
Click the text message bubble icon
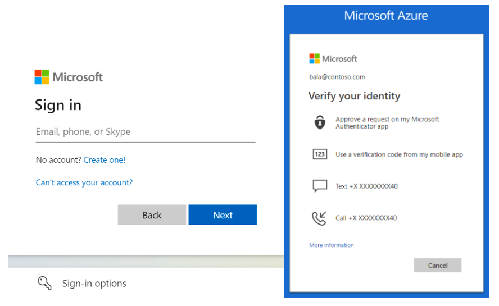pyautogui.click(x=320, y=186)
